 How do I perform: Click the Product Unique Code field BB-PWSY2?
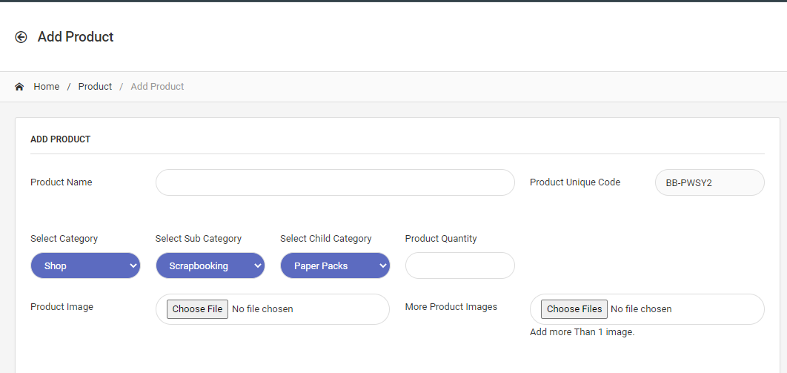click(x=709, y=182)
